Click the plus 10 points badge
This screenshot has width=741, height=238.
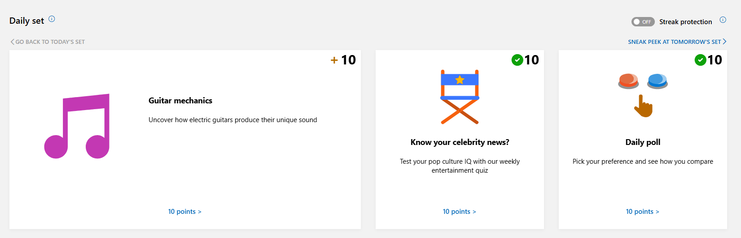pos(343,60)
